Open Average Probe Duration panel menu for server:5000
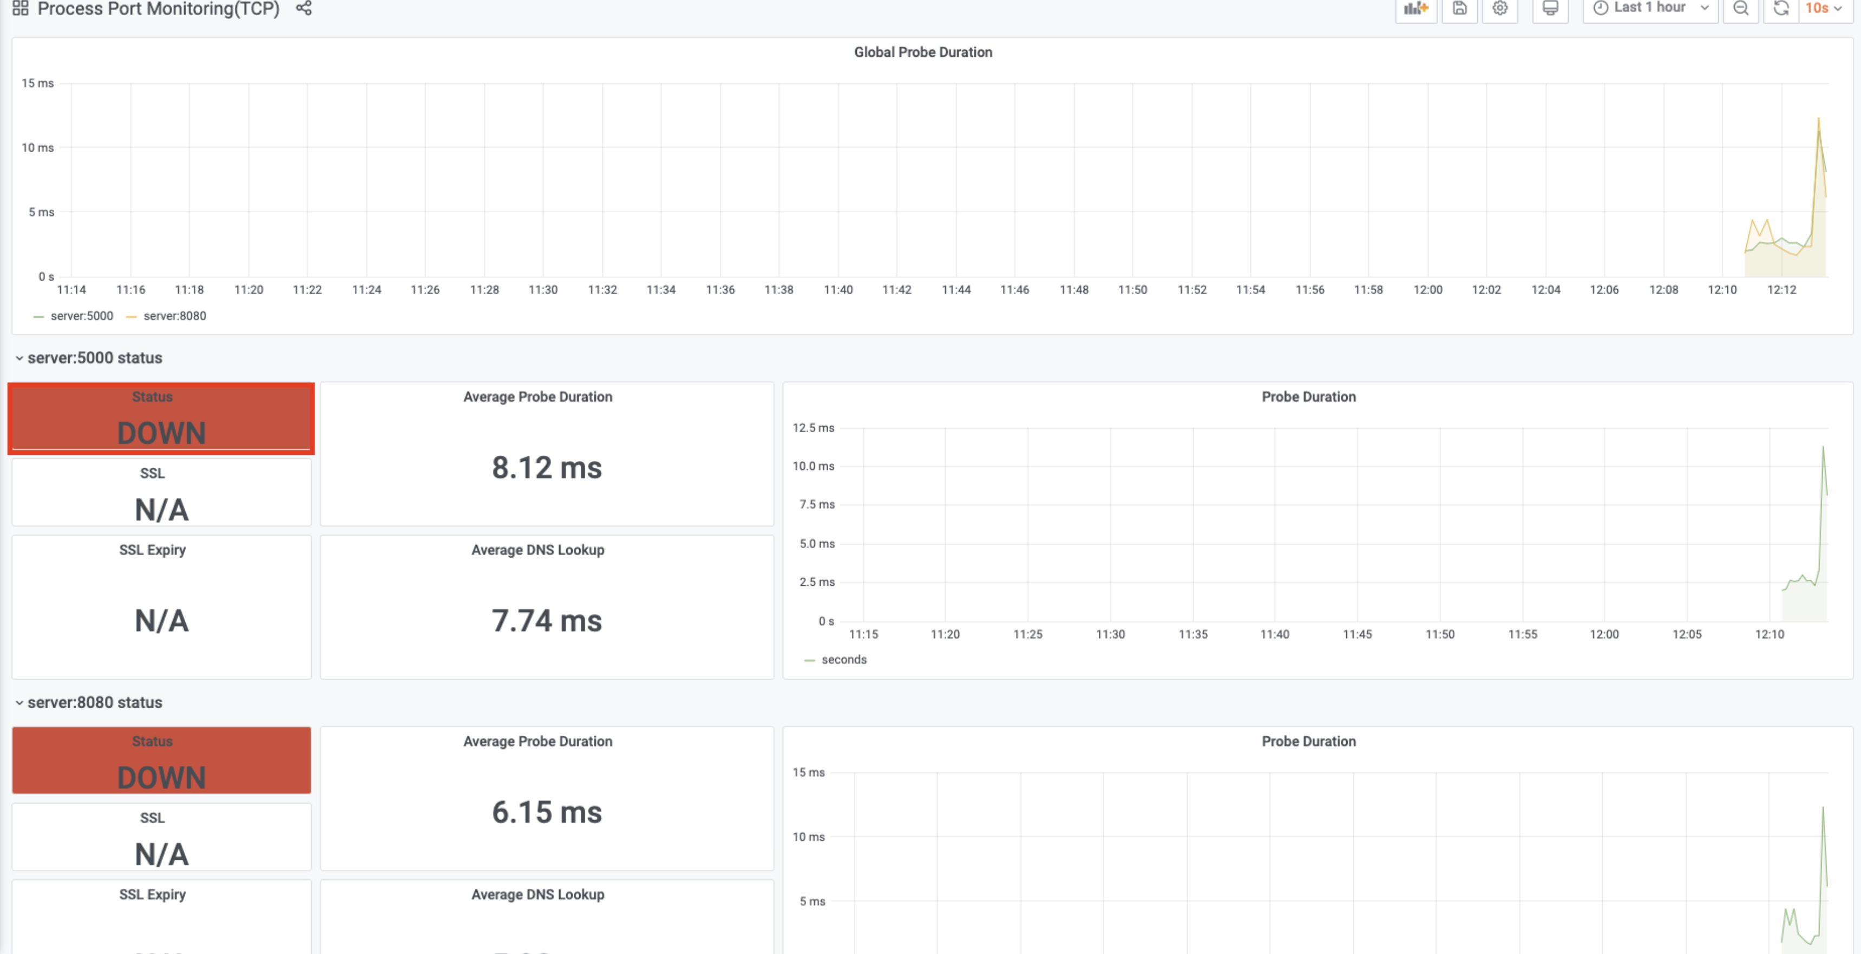Image resolution: width=1861 pixels, height=954 pixels. pyautogui.click(x=538, y=397)
